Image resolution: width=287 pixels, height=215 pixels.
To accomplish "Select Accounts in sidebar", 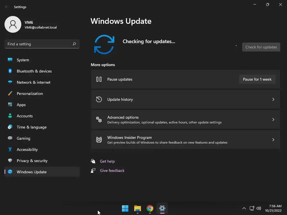I will [x=42, y=116].
